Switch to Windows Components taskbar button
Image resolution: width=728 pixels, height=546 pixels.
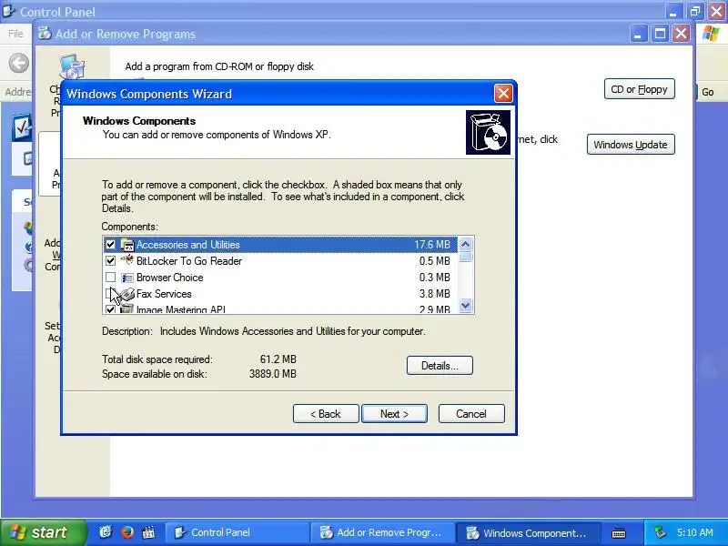click(528, 532)
